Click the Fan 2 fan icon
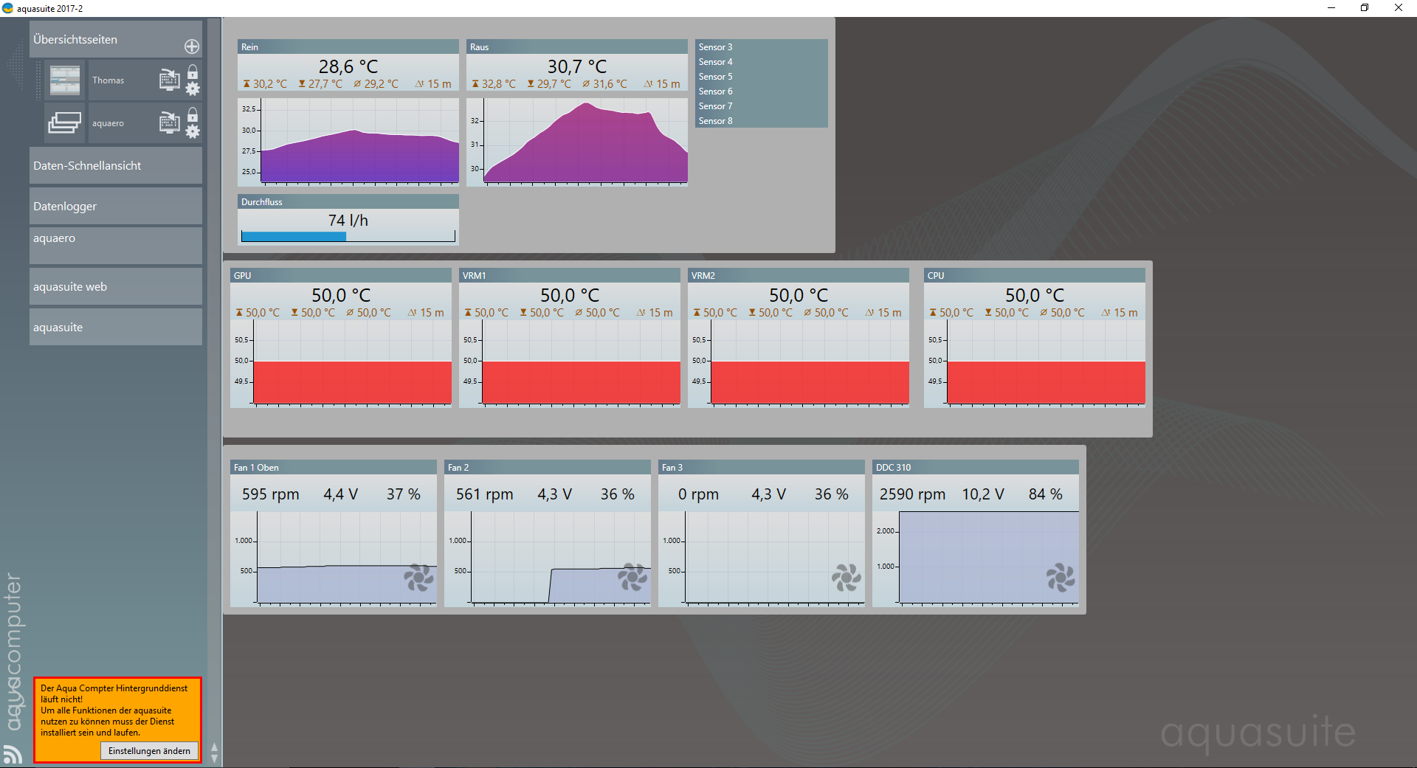 (x=632, y=578)
